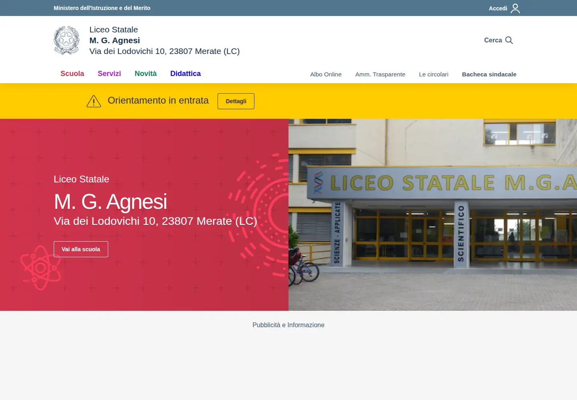577x400 pixels.
Task: Click the school building photo
Action: point(433,215)
